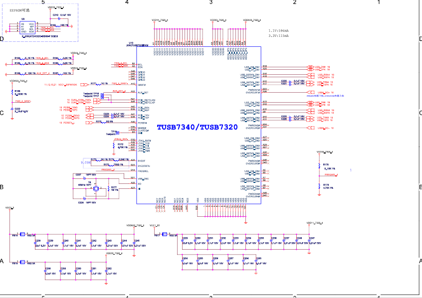Select the R1EXTRTN pin label
Viewport: 422px width, 298px height.
click(x=144, y=166)
